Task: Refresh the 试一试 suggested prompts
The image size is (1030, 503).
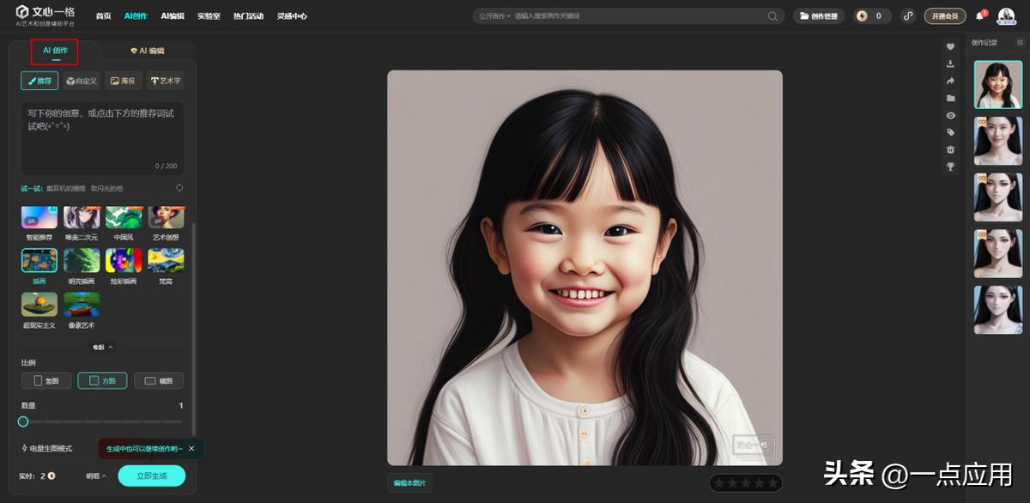Action: (x=179, y=188)
